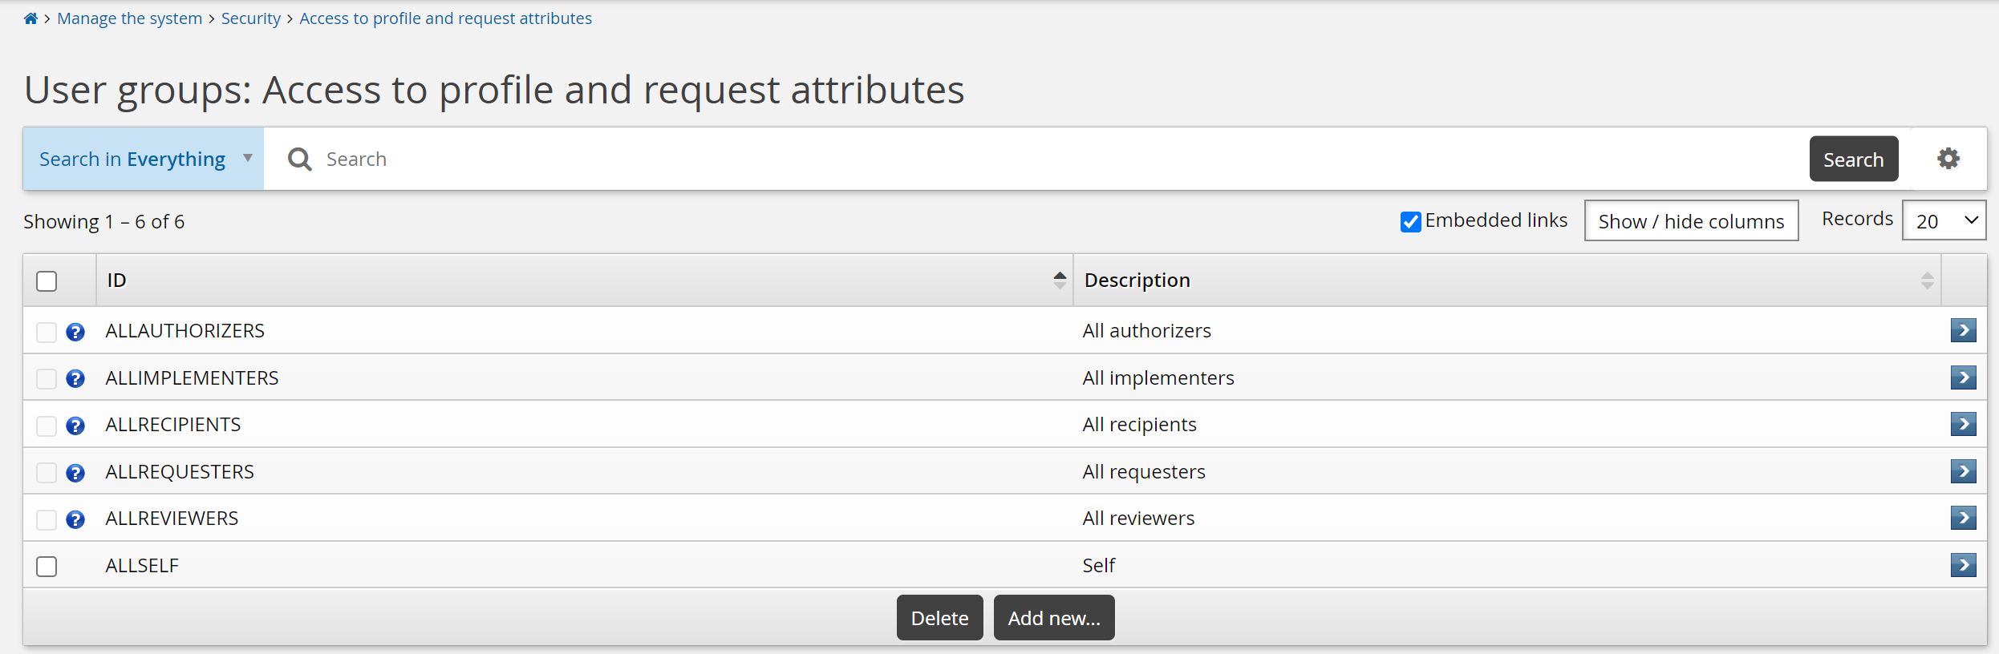
Task: Click Show / hide columns button
Action: tap(1690, 221)
